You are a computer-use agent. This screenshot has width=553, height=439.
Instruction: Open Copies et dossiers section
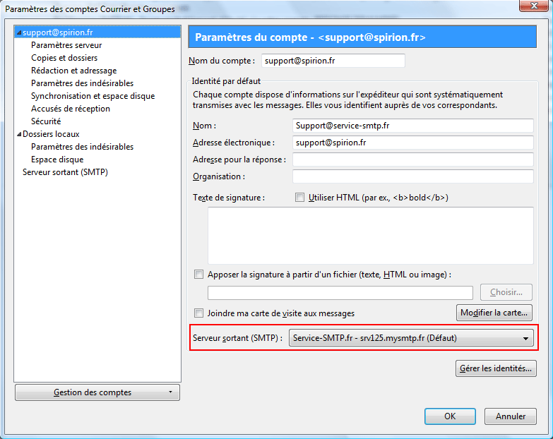pos(64,58)
